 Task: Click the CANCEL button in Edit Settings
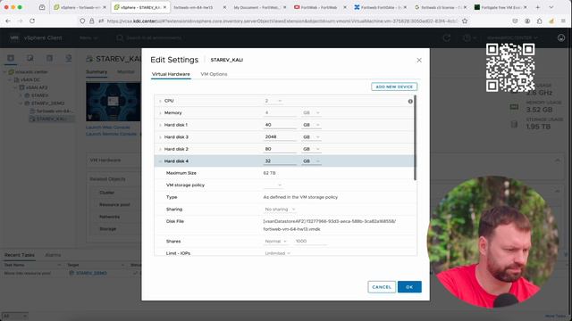(382, 287)
